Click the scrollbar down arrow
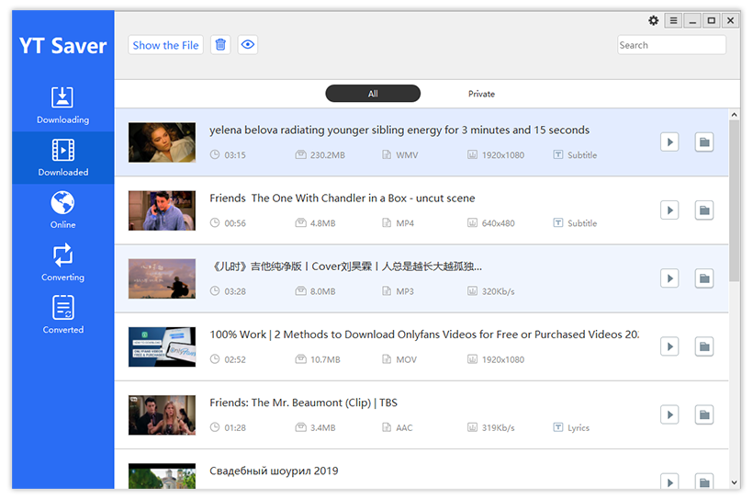The width and height of the screenshot is (753, 499). [734, 482]
